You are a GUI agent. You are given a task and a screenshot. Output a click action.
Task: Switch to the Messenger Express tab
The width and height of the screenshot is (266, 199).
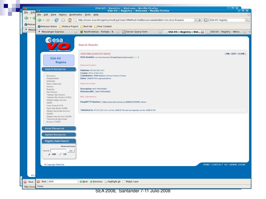pyautogui.click(x=57, y=32)
